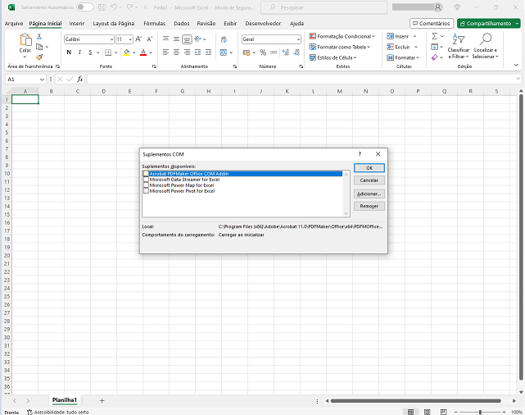The height and width of the screenshot is (415, 525).
Task: Open the Name Box dropdown arrow
Action: [43, 80]
